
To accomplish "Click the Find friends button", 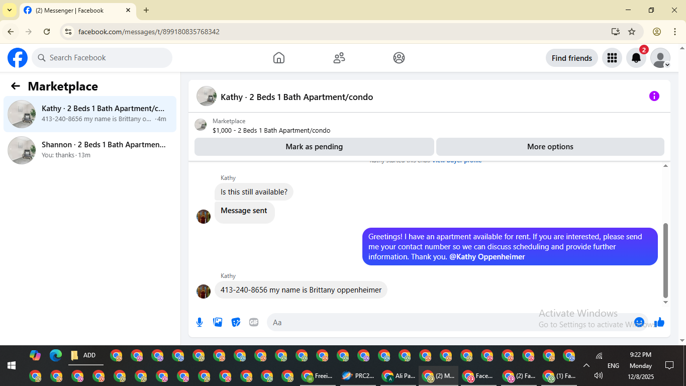I will pyautogui.click(x=572, y=58).
